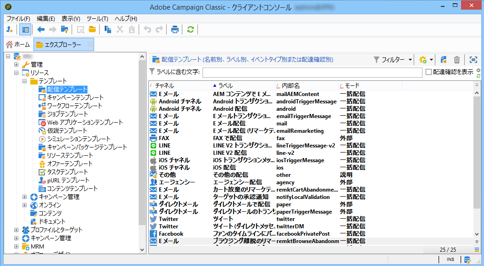Click the small gray clear filter icon

click(x=478, y=70)
